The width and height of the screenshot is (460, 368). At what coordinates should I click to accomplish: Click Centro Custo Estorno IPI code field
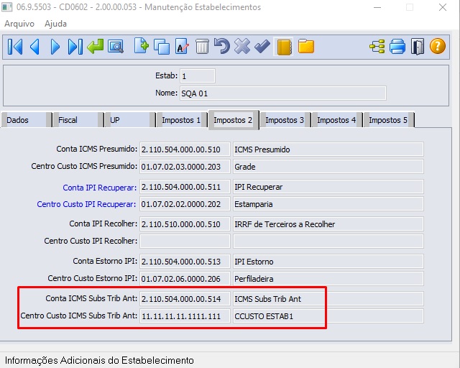pyautogui.click(x=185, y=278)
